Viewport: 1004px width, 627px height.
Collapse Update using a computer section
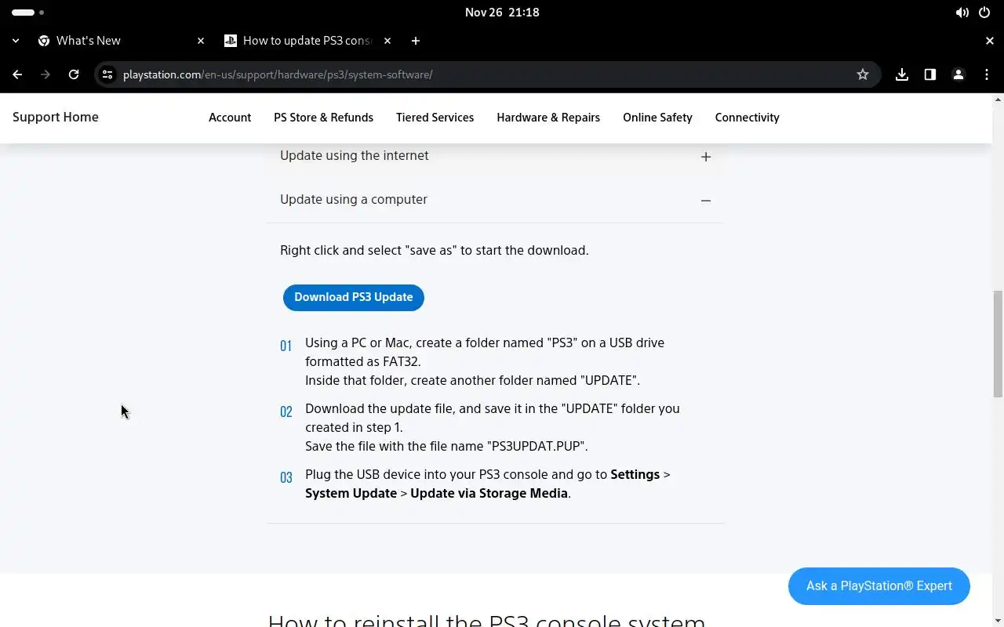(x=496, y=200)
